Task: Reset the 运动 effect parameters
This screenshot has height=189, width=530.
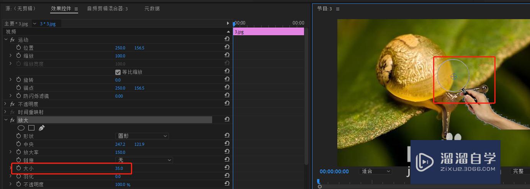Action: [227, 40]
